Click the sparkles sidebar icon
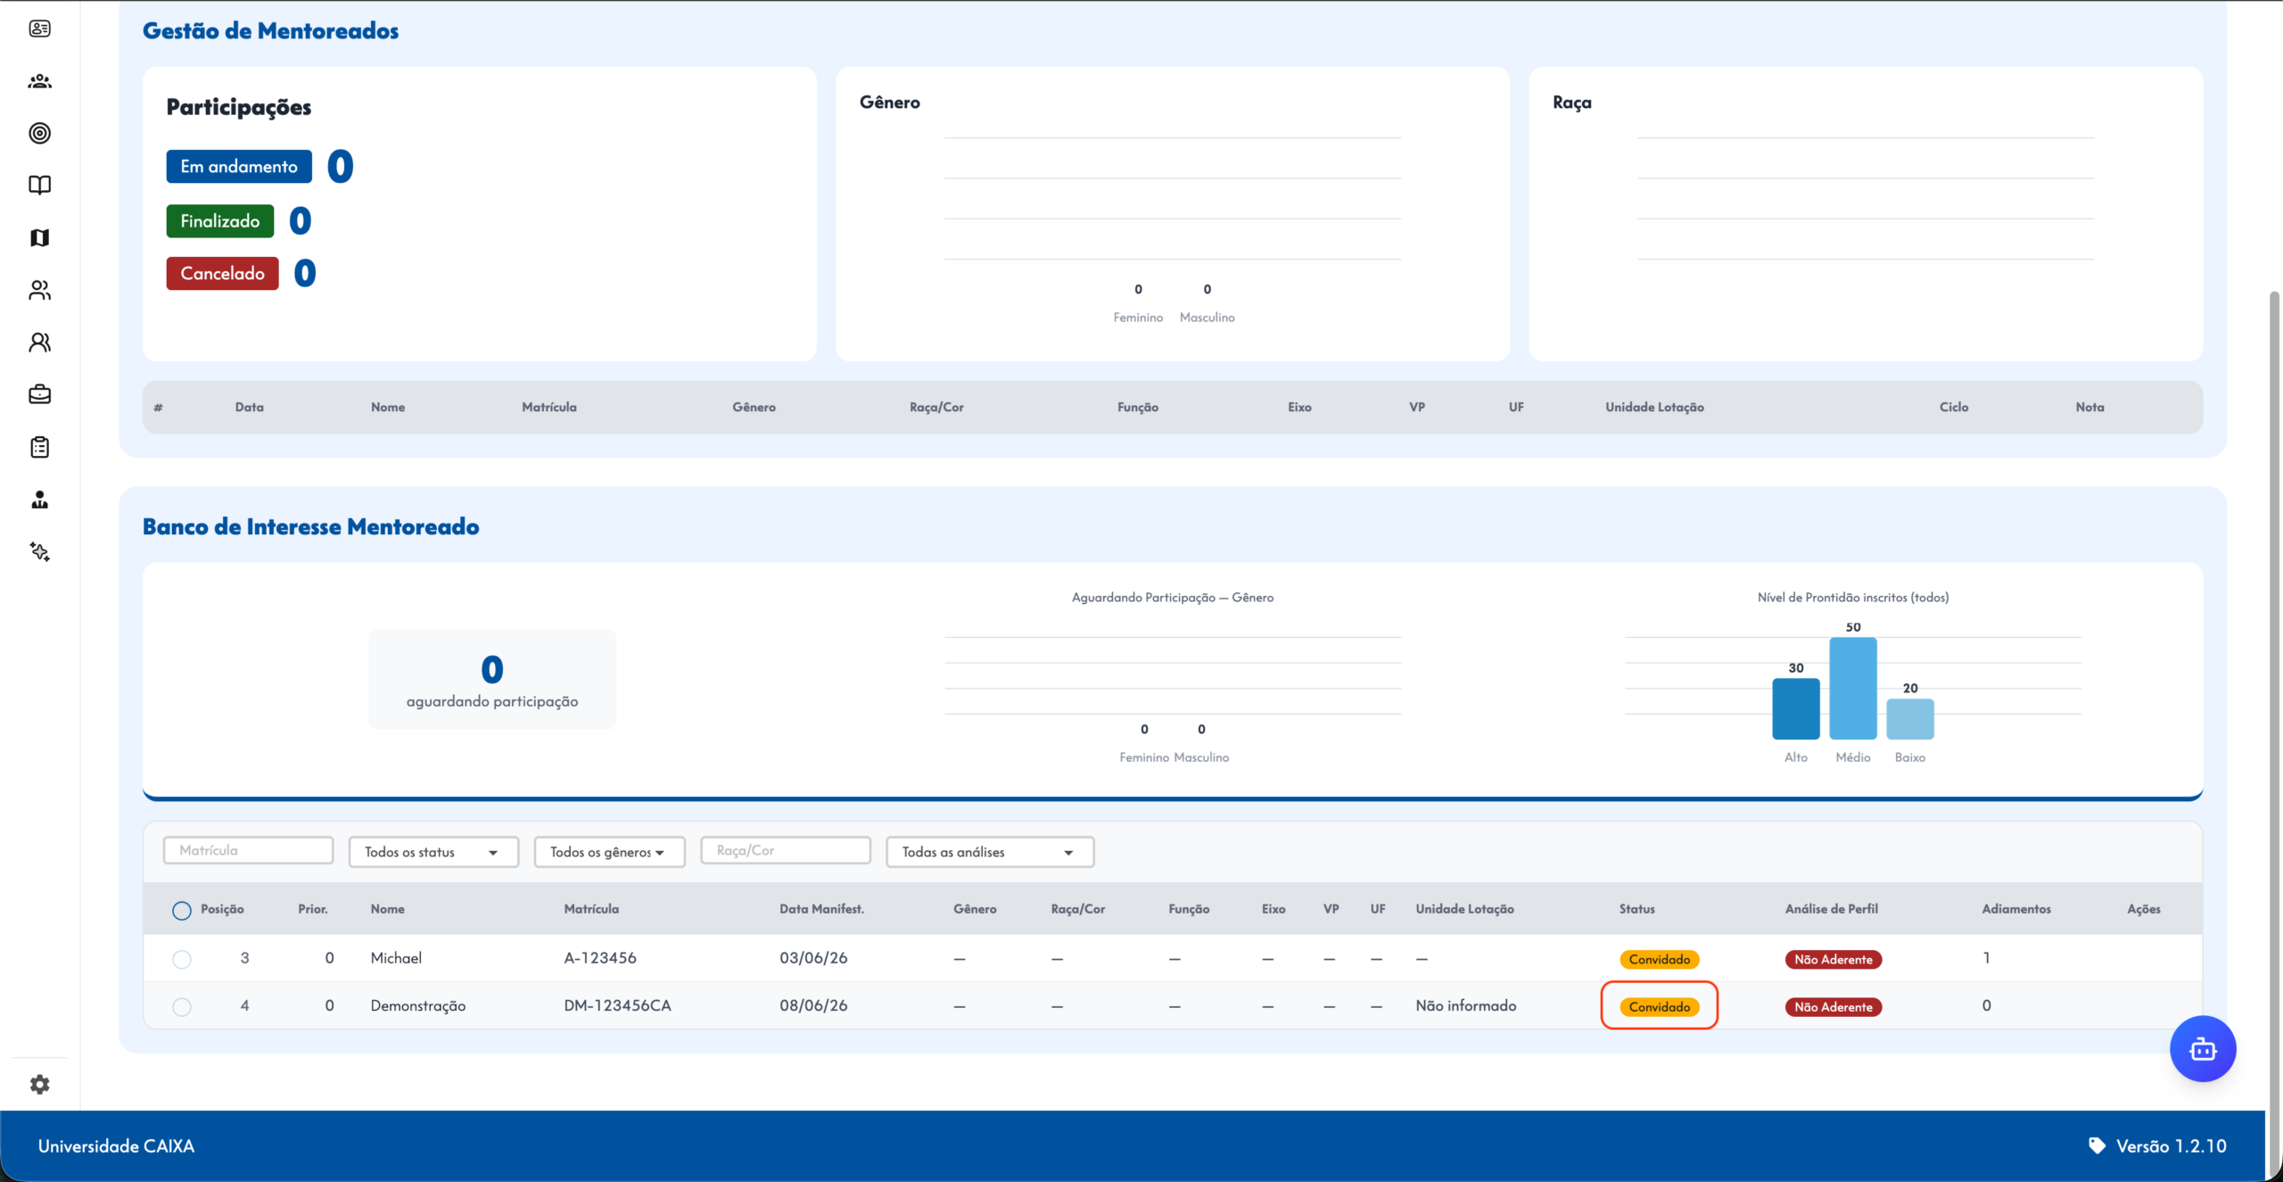 point(39,551)
